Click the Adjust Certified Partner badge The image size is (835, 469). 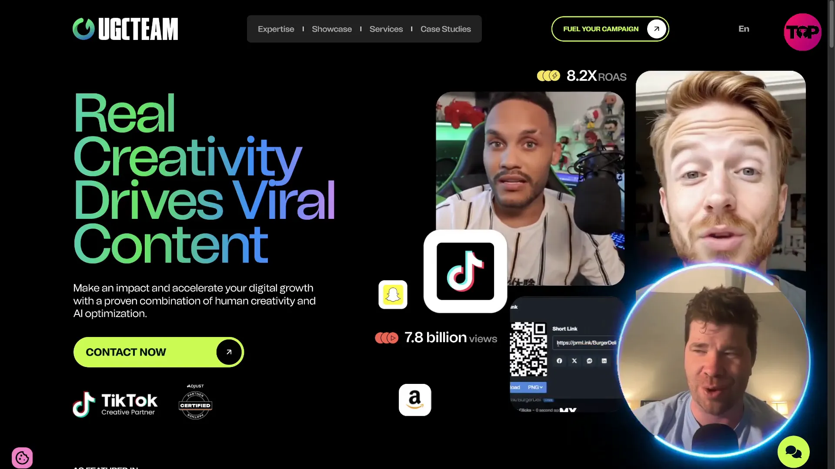click(195, 402)
